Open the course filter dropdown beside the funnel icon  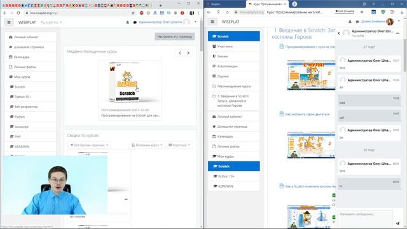pyautogui.click(x=89, y=145)
